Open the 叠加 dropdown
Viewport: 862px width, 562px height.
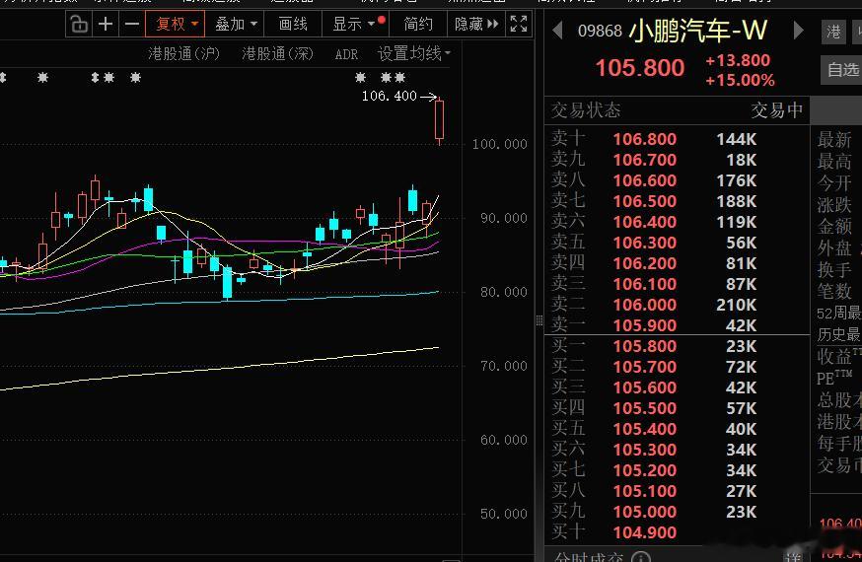pos(236,25)
